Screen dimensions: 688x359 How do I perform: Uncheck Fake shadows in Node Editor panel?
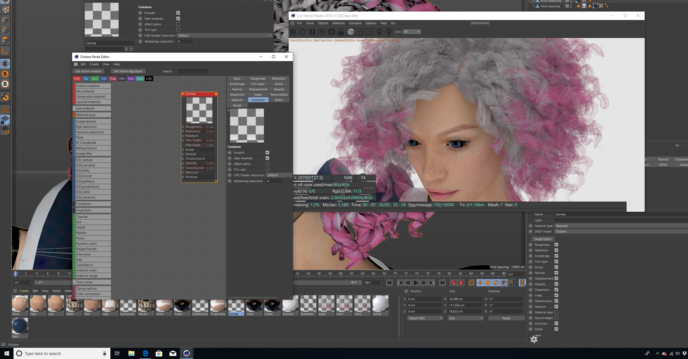(x=267, y=158)
